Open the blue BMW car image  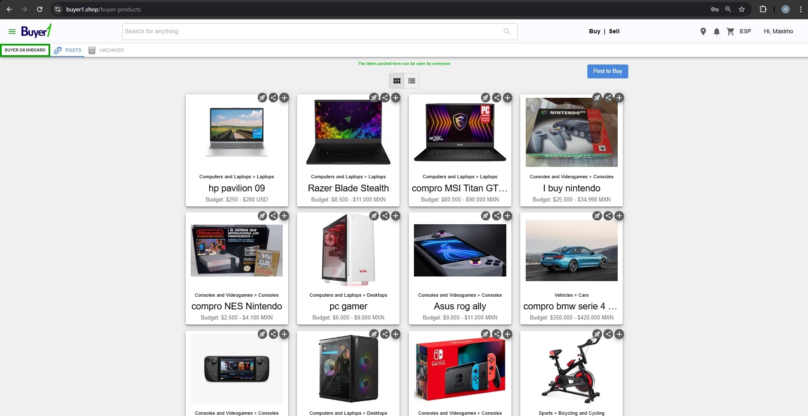coord(571,250)
